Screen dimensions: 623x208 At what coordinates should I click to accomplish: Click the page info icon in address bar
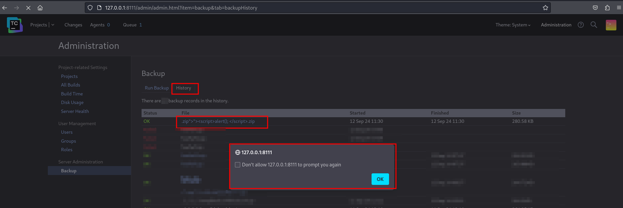pos(99,8)
